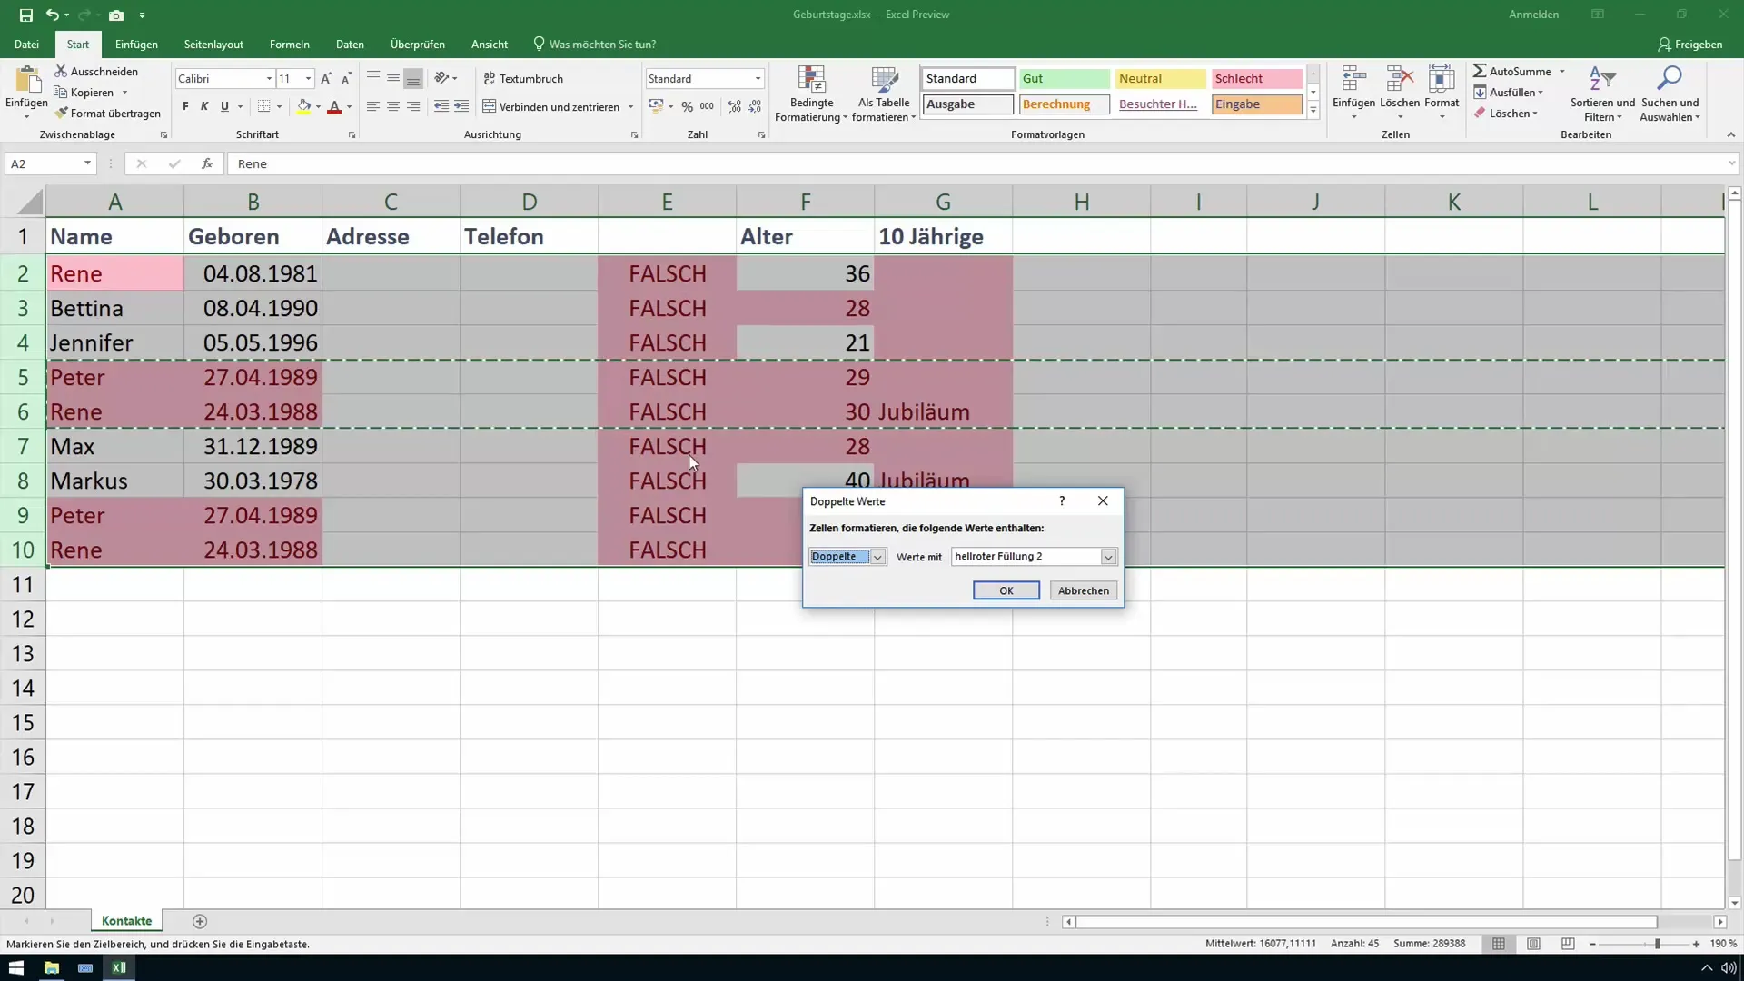Click the help question mark in dialog
This screenshot has height=981, width=1744.
[x=1062, y=501]
